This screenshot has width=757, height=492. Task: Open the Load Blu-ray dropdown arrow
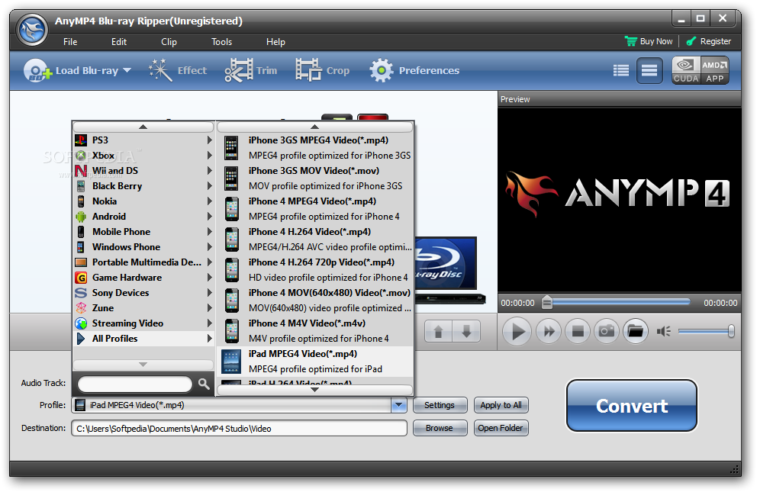pos(127,70)
